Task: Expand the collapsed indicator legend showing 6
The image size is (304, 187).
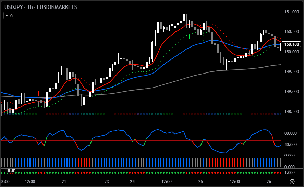Action: pos(9,15)
